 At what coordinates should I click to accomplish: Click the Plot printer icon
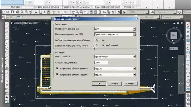point(18,12)
